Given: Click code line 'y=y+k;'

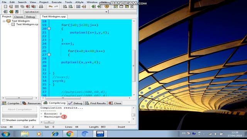Looking at the screenshot, I should 59,81.
